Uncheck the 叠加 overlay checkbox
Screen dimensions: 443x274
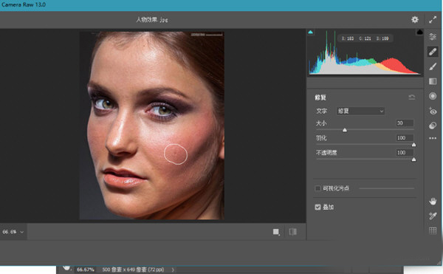pyautogui.click(x=317, y=207)
